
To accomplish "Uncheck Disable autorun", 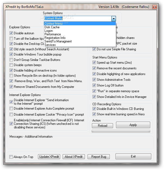I will click(11, 33).
